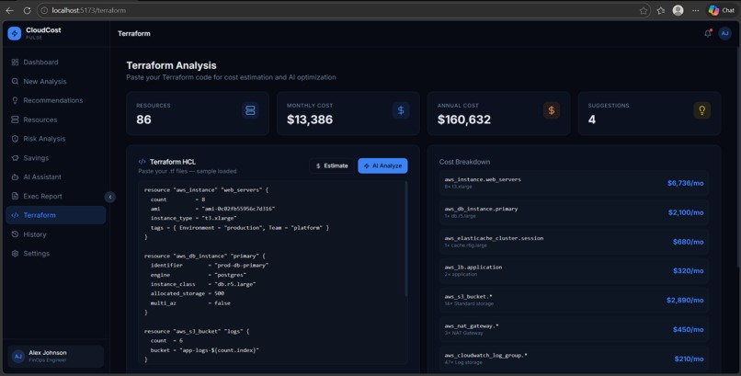The image size is (741, 376).
Task: Click the Terraform Analysis page title
Action: [x=172, y=65]
